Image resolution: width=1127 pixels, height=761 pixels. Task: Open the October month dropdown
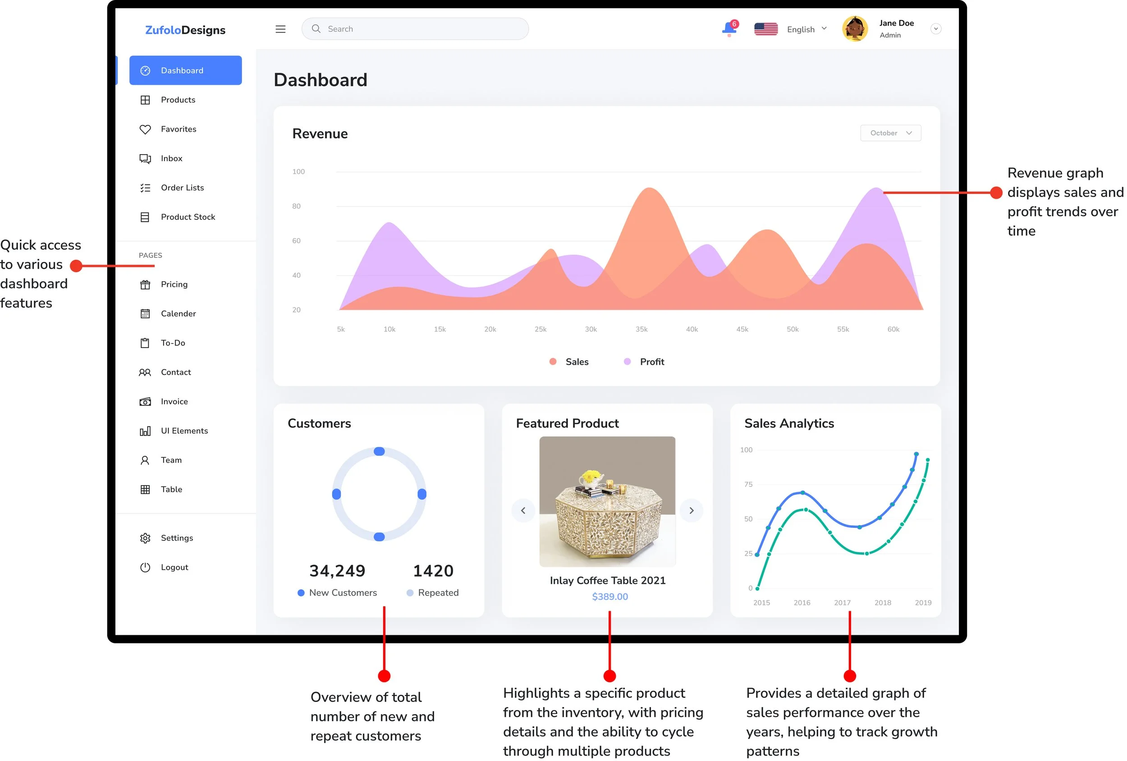[890, 133]
